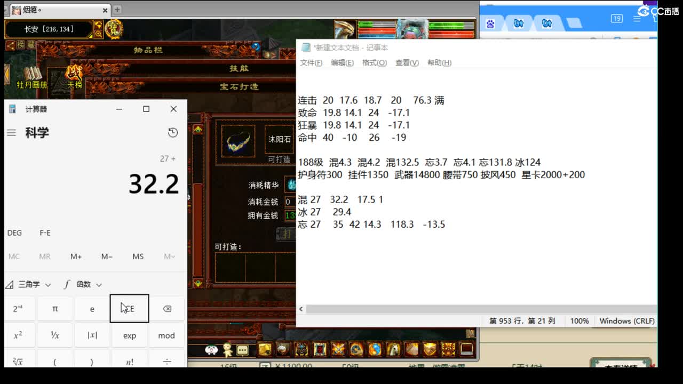Open the M memory list dropdown
Viewport: 683px width, 384px height.
[169, 257]
